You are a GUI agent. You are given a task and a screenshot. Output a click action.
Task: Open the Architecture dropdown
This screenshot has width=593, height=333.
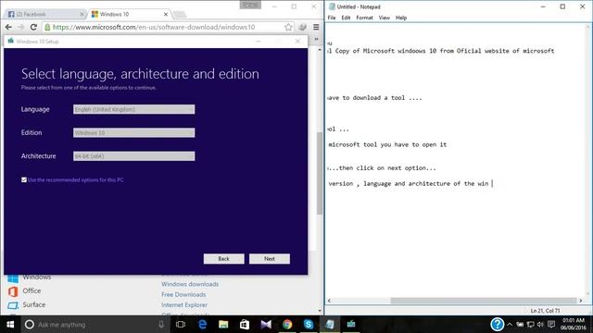[133, 156]
